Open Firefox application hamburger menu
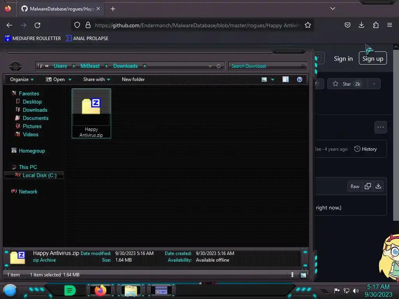Screen dimensions: 399x299 tap(390, 25)
